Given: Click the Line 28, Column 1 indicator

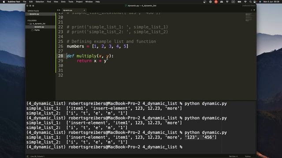Looking at the screenshot, I should [37, 156].
